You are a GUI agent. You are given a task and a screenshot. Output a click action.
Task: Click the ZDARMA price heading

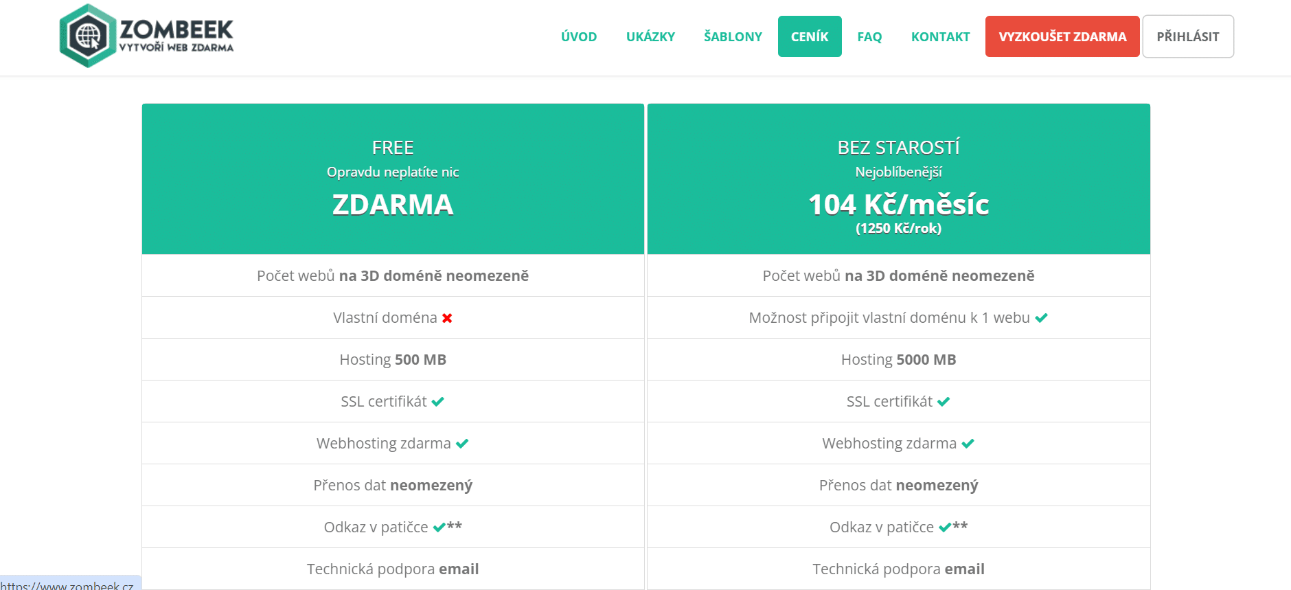click(393, 205)
